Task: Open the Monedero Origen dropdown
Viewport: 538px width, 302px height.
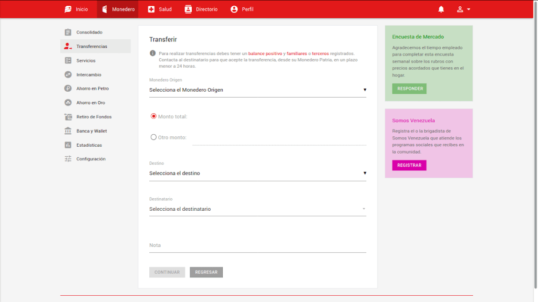Action: tap(257, 90)
